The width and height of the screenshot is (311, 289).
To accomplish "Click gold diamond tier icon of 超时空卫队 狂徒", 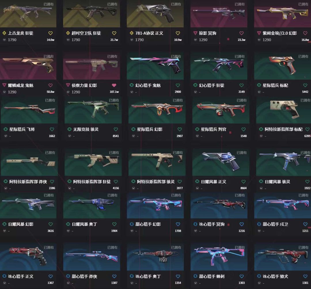I will click(68, 33).
